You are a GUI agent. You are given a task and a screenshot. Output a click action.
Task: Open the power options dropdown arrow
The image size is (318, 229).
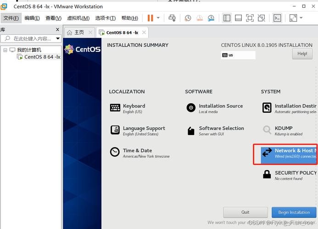point(158,18)
